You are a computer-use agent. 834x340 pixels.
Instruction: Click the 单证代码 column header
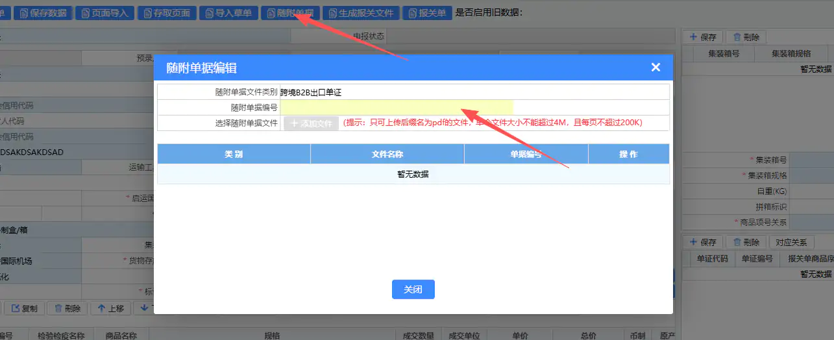pos(713,258)
